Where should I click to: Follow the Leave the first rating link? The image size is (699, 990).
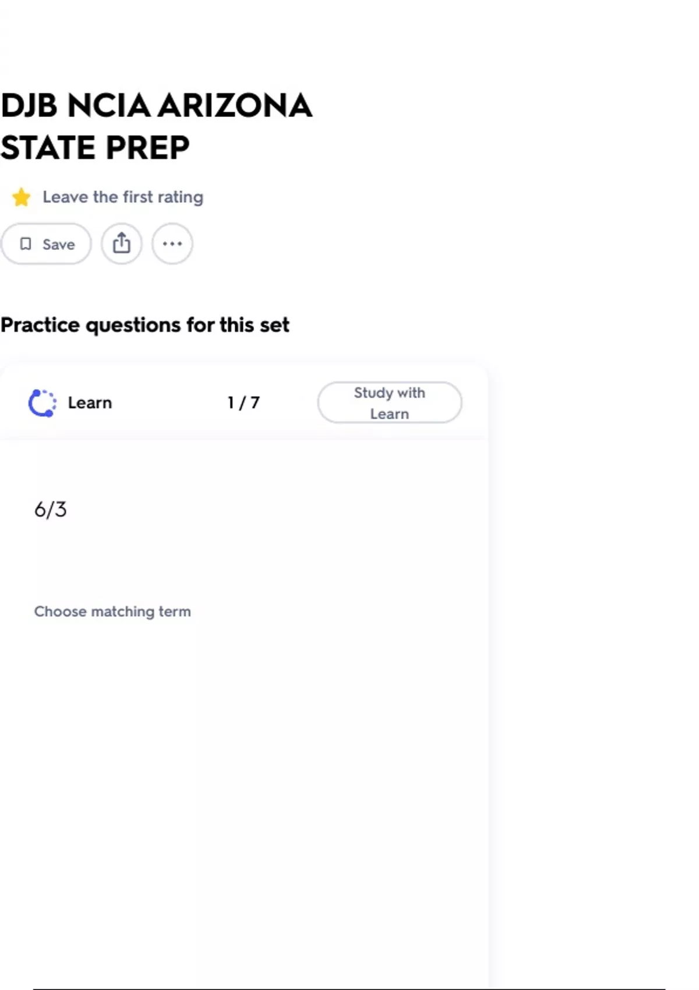click(122, 197)
